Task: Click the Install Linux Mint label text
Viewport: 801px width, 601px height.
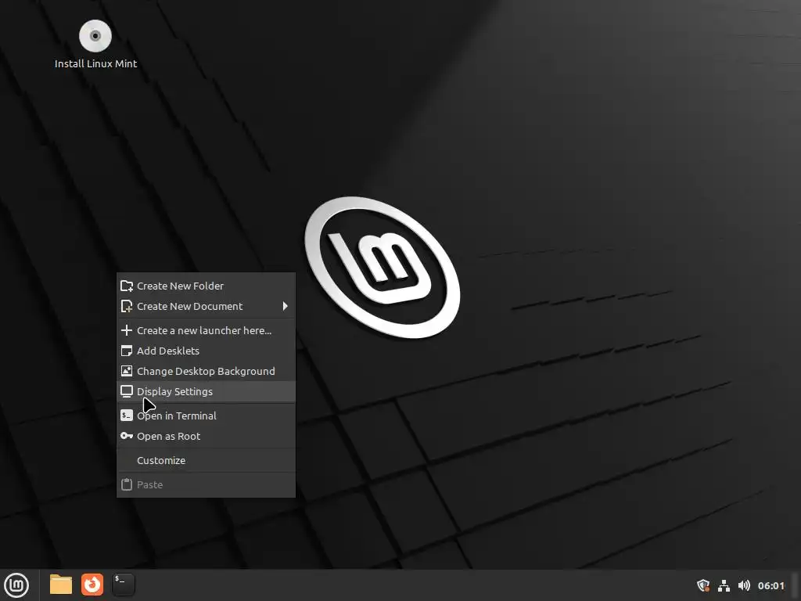Action: 96,64
